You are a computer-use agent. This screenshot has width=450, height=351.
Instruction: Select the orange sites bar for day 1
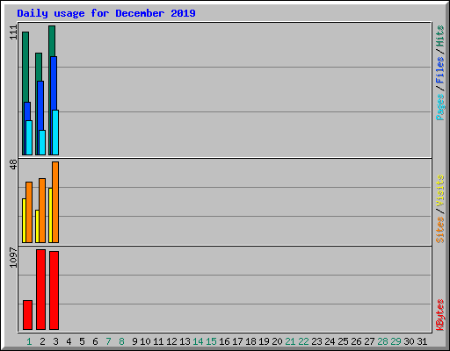29,212
